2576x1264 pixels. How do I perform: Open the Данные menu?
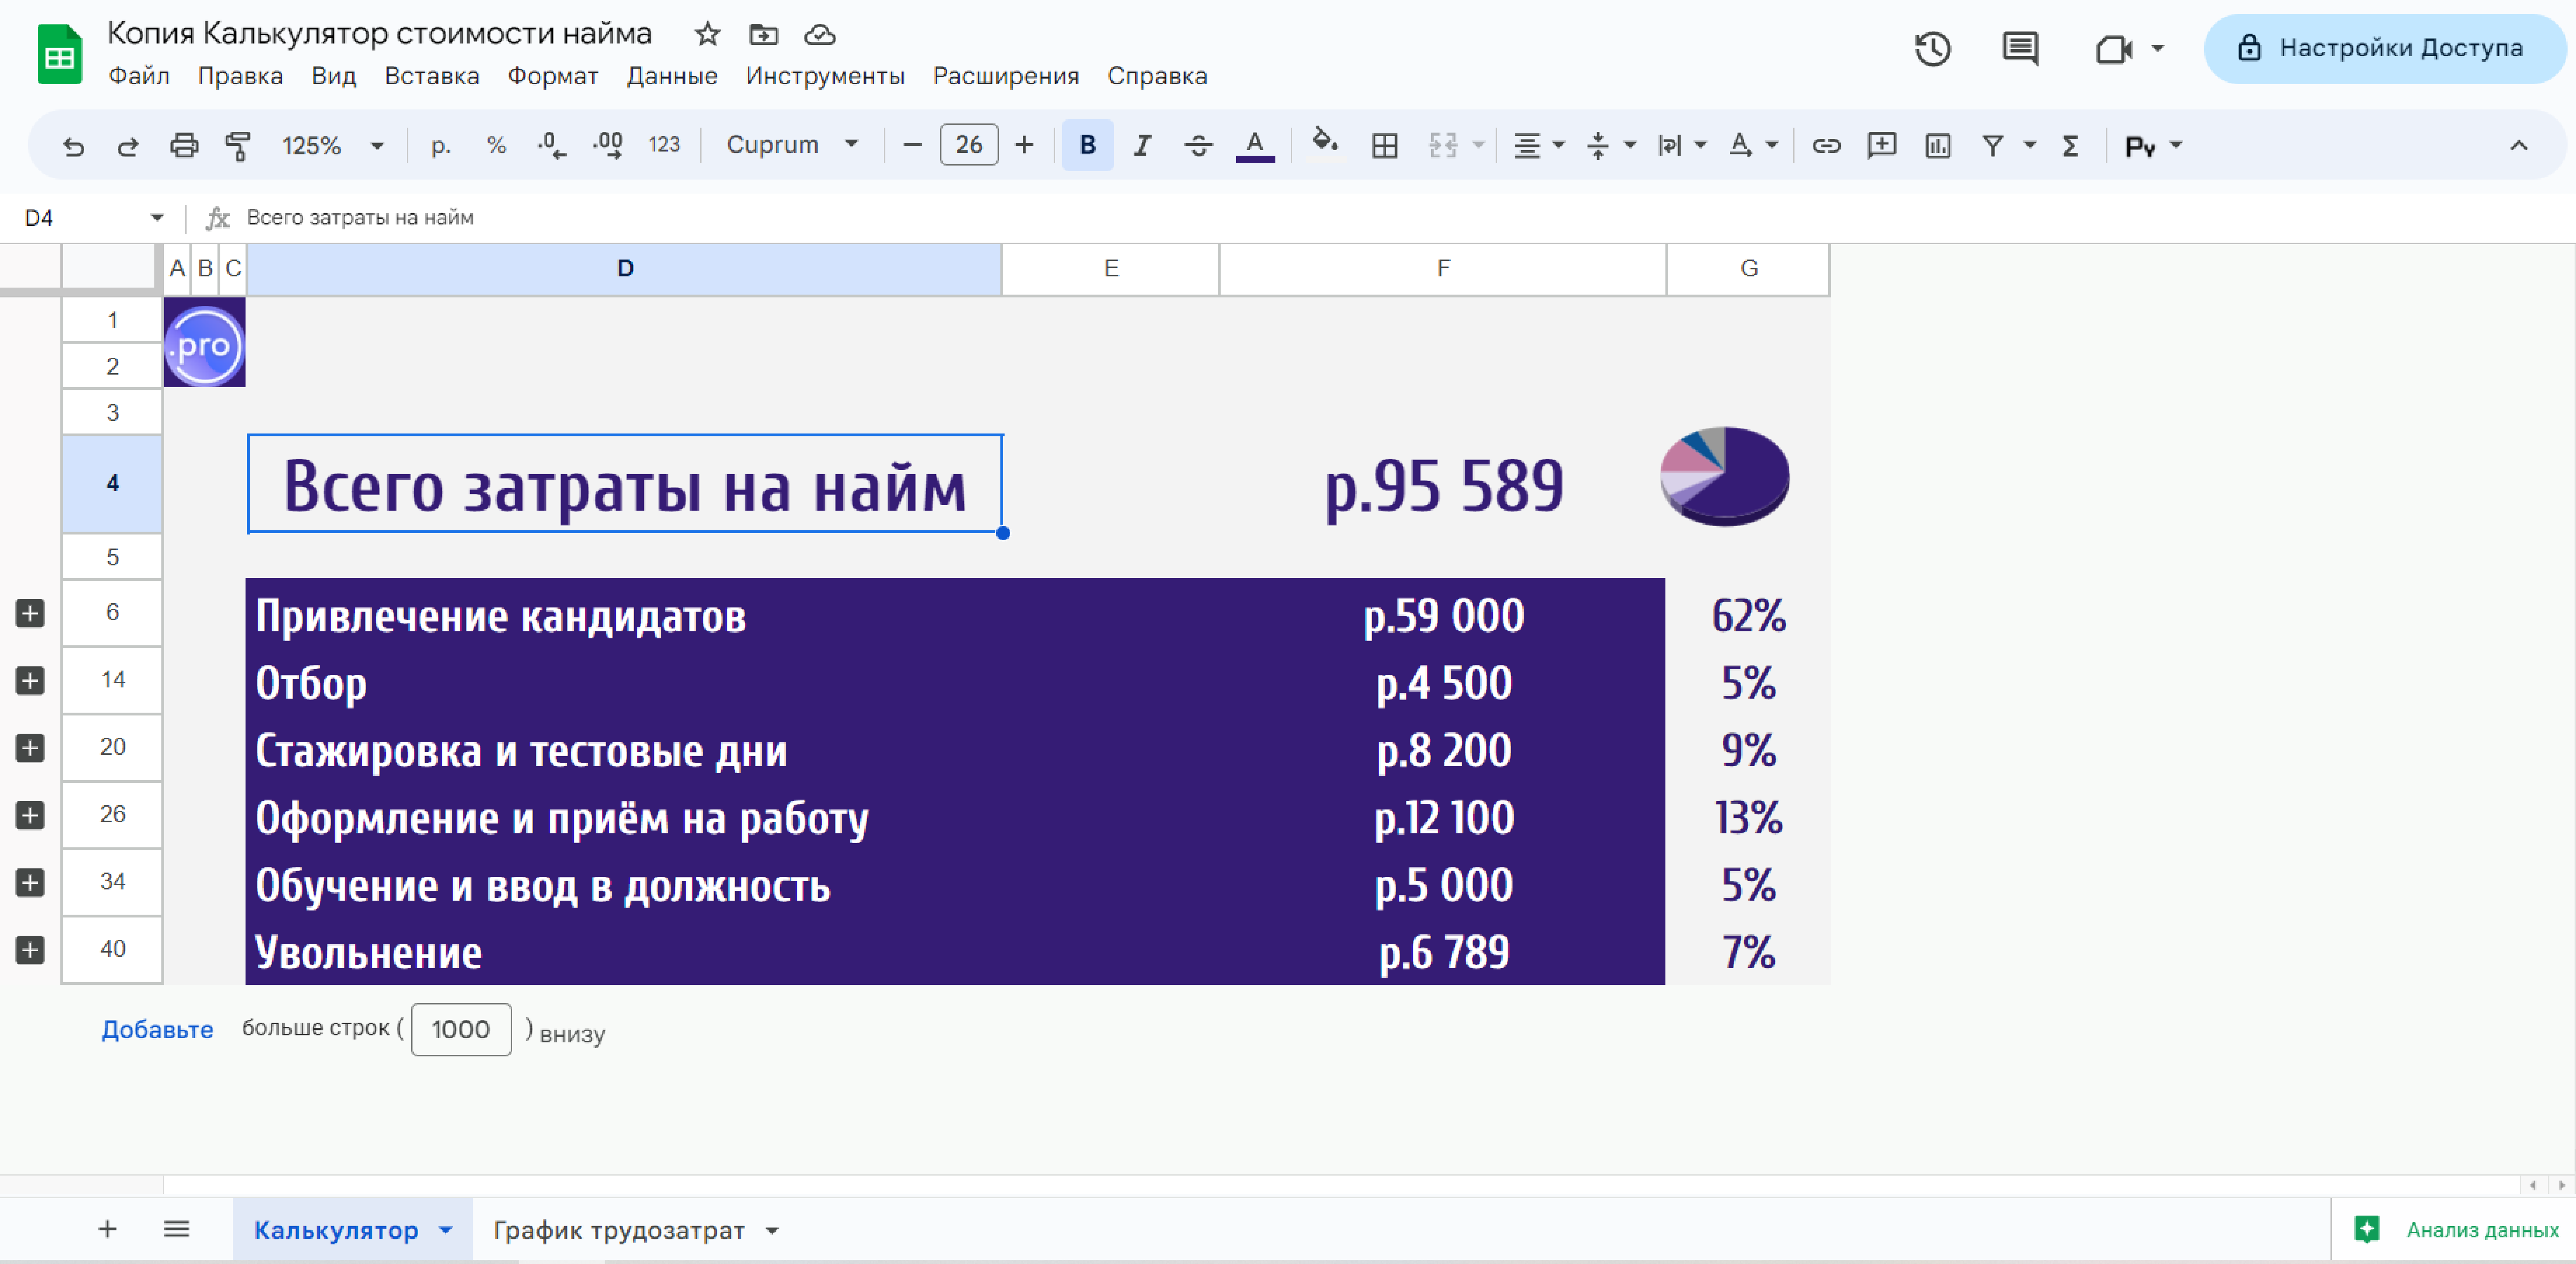pyautogui.click(x=671, y=76)
